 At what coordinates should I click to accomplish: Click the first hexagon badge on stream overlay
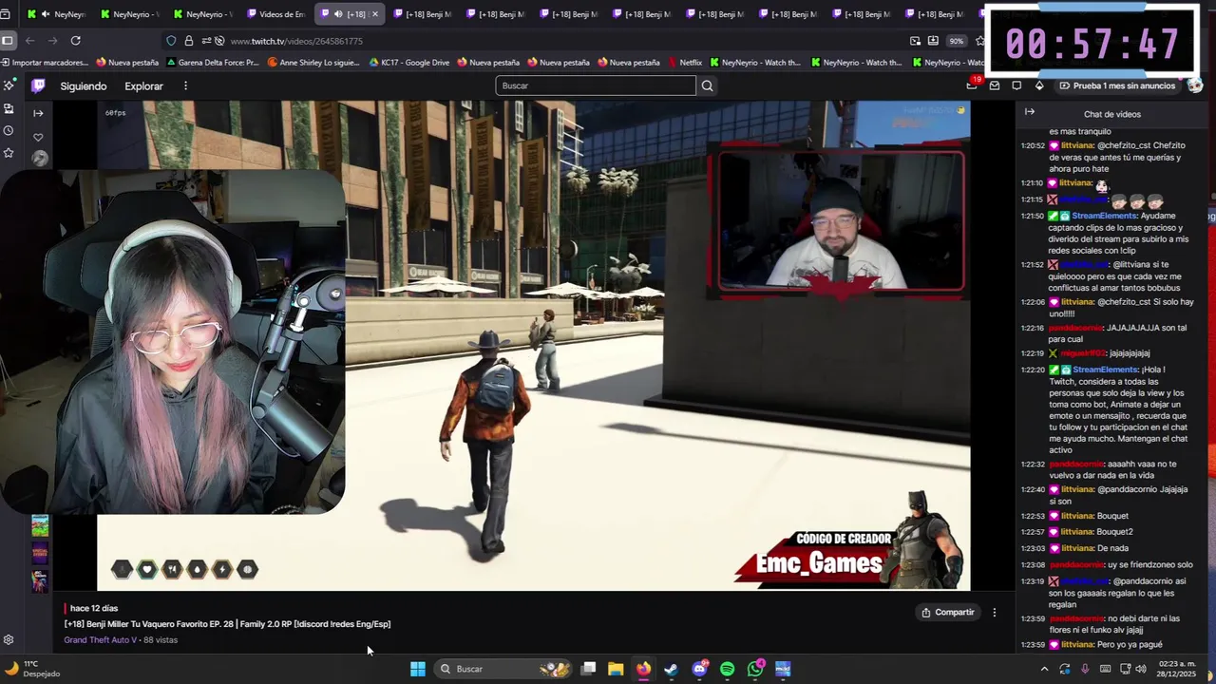123,569
